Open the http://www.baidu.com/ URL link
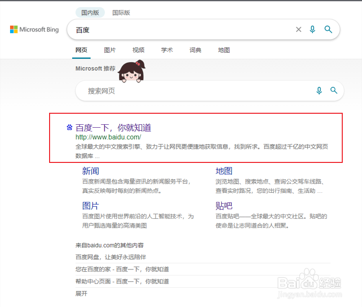The height and width of the screenshot is (307, 362). tap(108, 137)
